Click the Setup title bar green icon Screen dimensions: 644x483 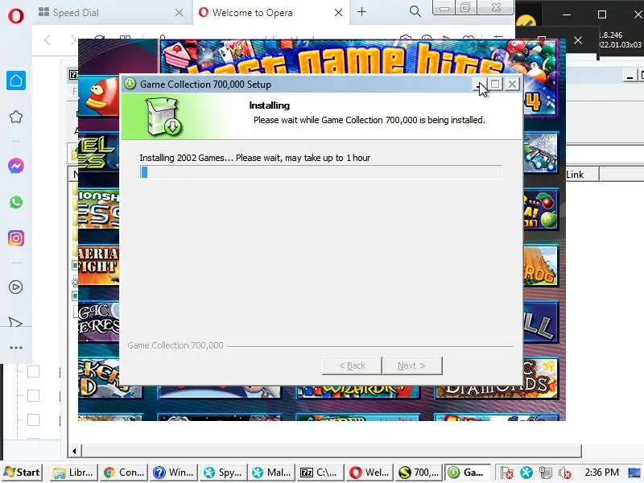130,84
